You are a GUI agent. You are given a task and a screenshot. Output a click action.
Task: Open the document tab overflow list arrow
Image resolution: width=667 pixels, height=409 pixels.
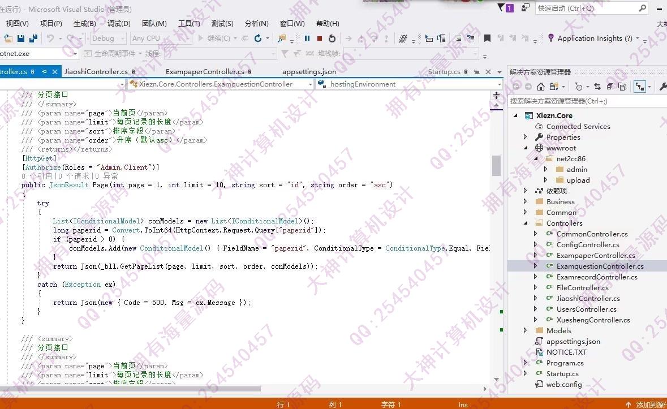(x=500, y=72)
